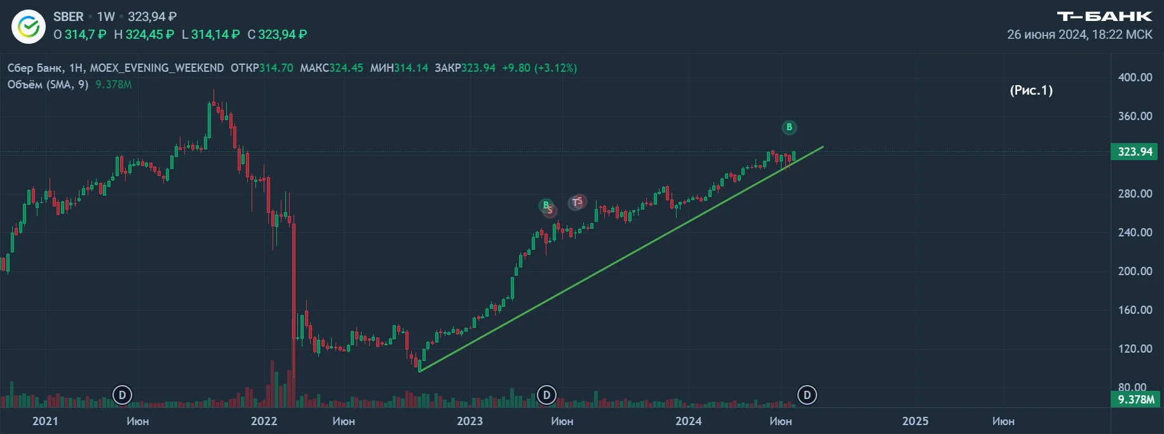Screen dimensions: 1164x434
Task: Click the ЗАКР323.94 legend value
Action: point(465,68)
